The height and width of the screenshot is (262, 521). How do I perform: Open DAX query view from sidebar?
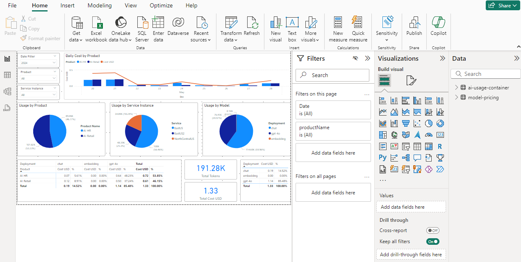[7, 108]
